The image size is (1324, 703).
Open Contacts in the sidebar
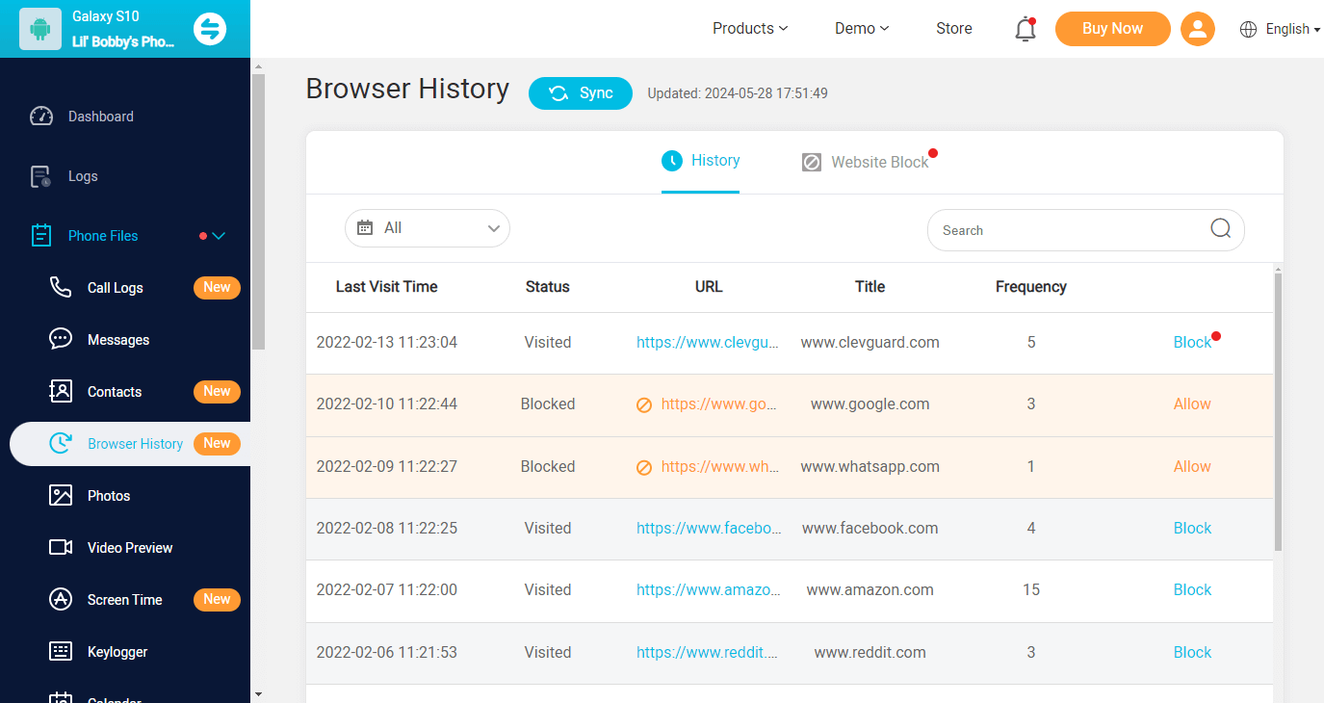[x=115, y=392]
